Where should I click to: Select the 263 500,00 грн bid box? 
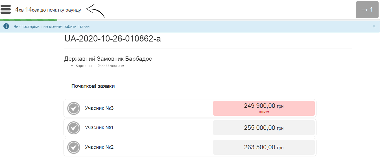point(264,147)
